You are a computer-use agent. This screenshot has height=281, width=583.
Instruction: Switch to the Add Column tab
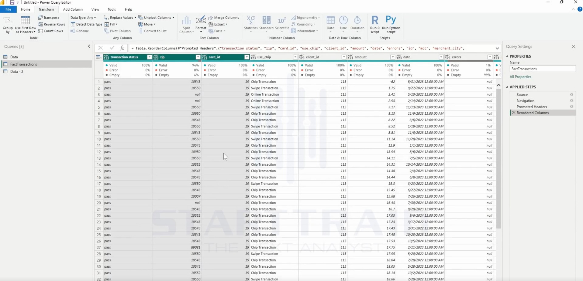(73, 9)
